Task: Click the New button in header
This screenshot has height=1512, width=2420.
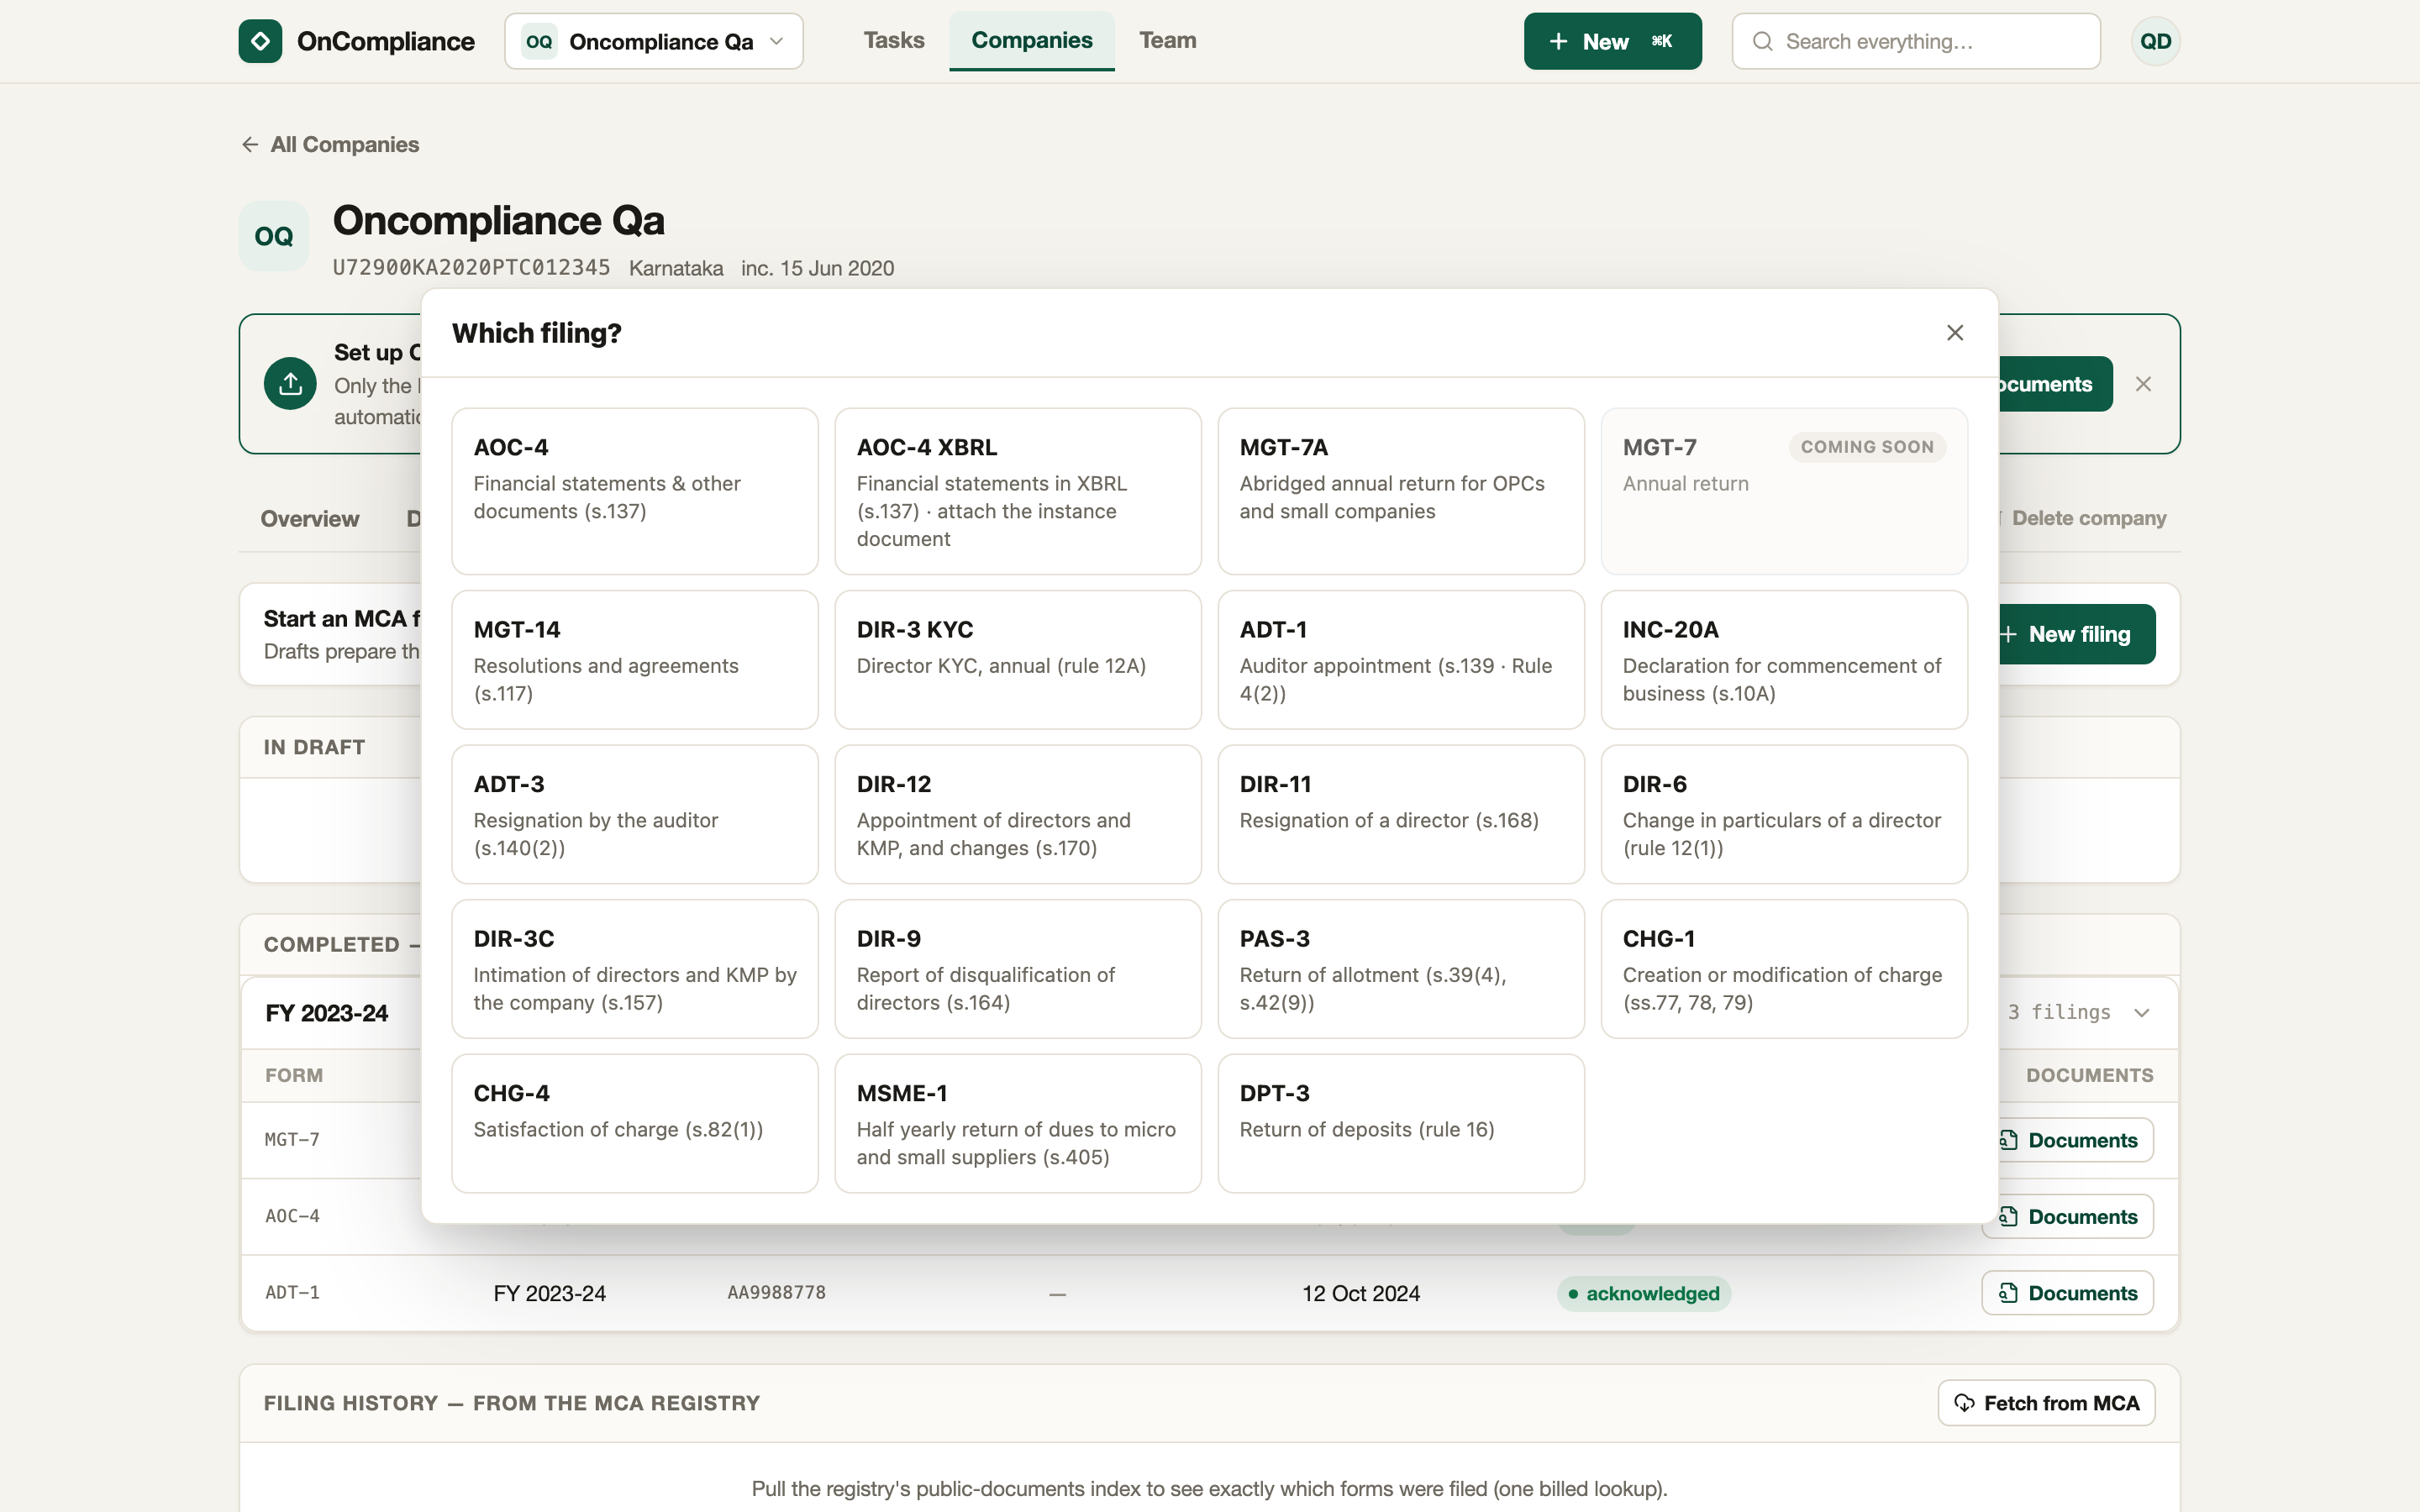Action: pos(1612,41)
